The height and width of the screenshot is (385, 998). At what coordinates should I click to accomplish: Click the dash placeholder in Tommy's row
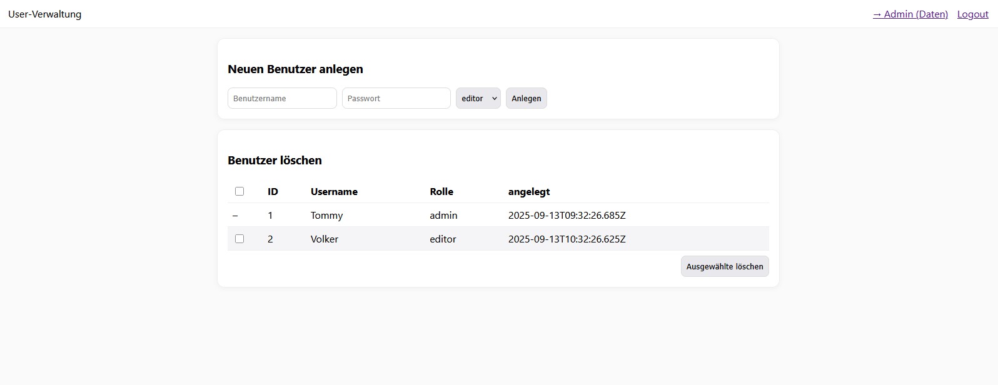pyautogui.click(x=235, y=216)
